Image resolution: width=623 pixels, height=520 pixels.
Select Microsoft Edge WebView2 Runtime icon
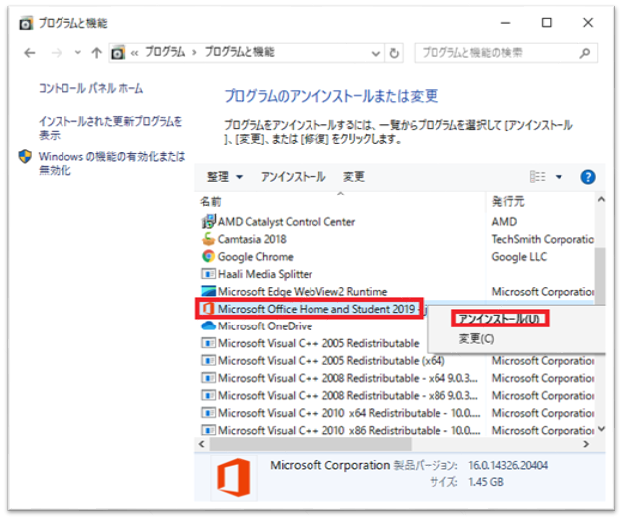click(x=209, y=291)
